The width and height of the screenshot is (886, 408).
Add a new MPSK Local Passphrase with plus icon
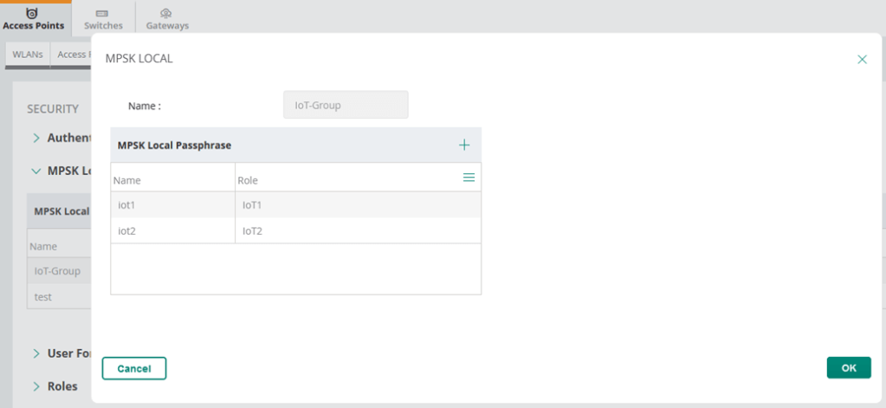click(x=464, y=146)
